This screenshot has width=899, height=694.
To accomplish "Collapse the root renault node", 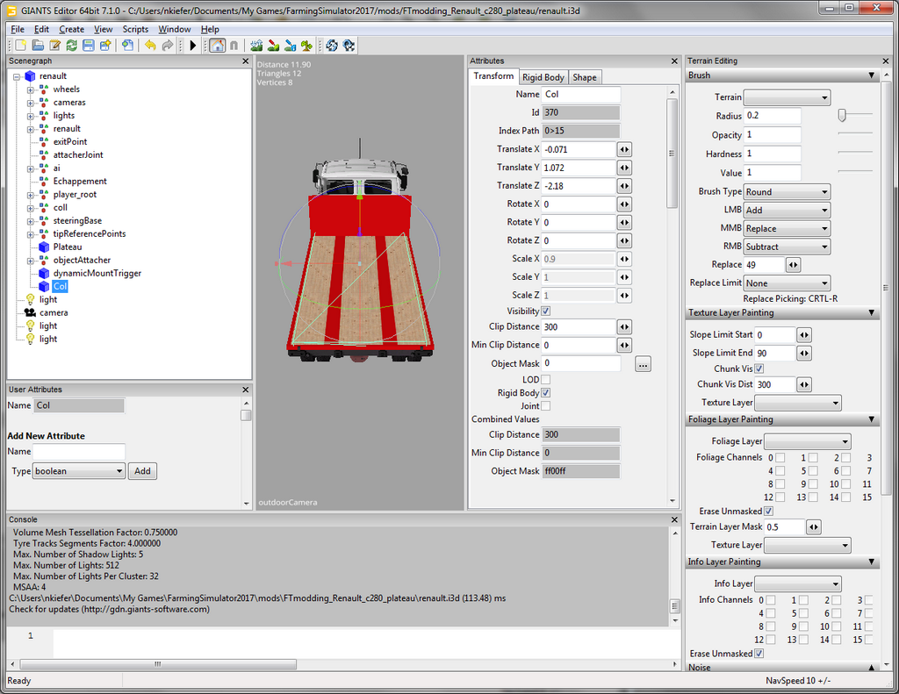I will pyautogui.click(x=17, y=76).
